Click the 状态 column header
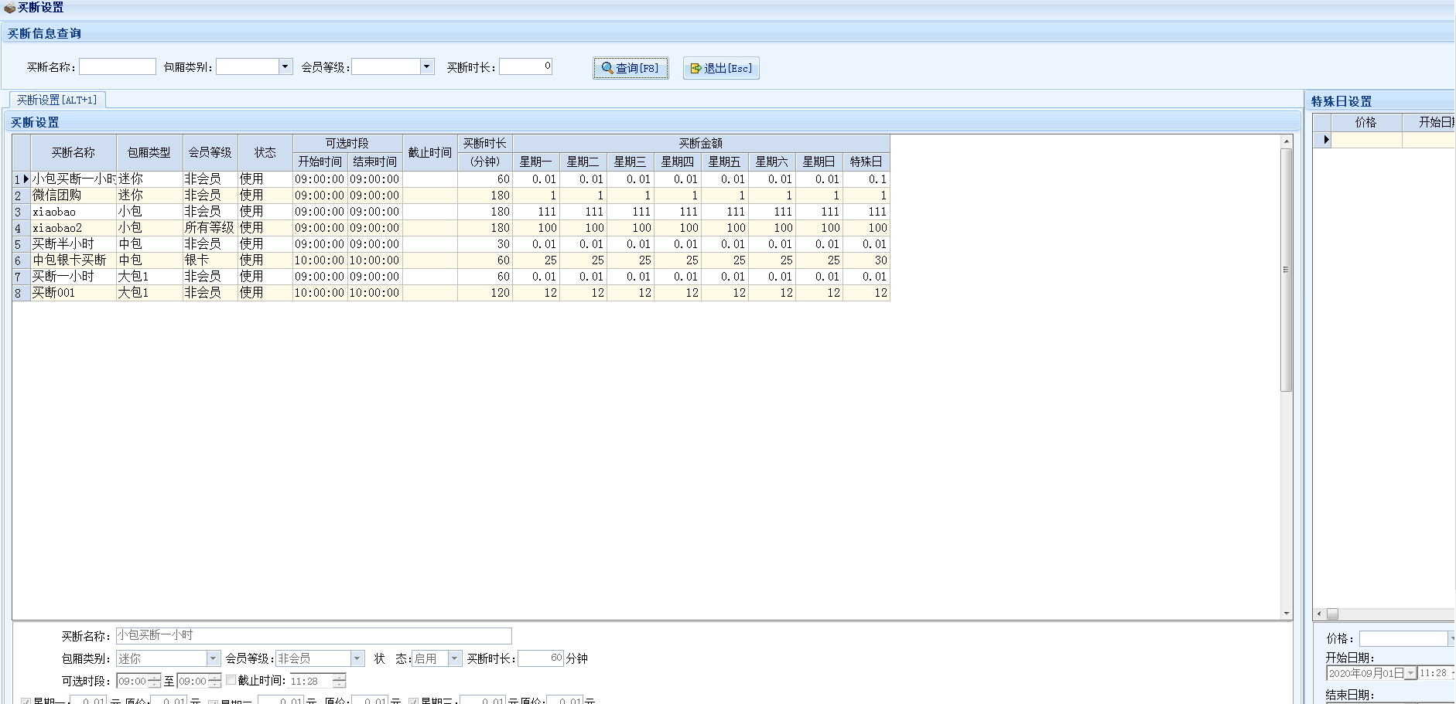The height and width of the screenshot is (704, 1456). pyautogui.click(x=265, y=152)
